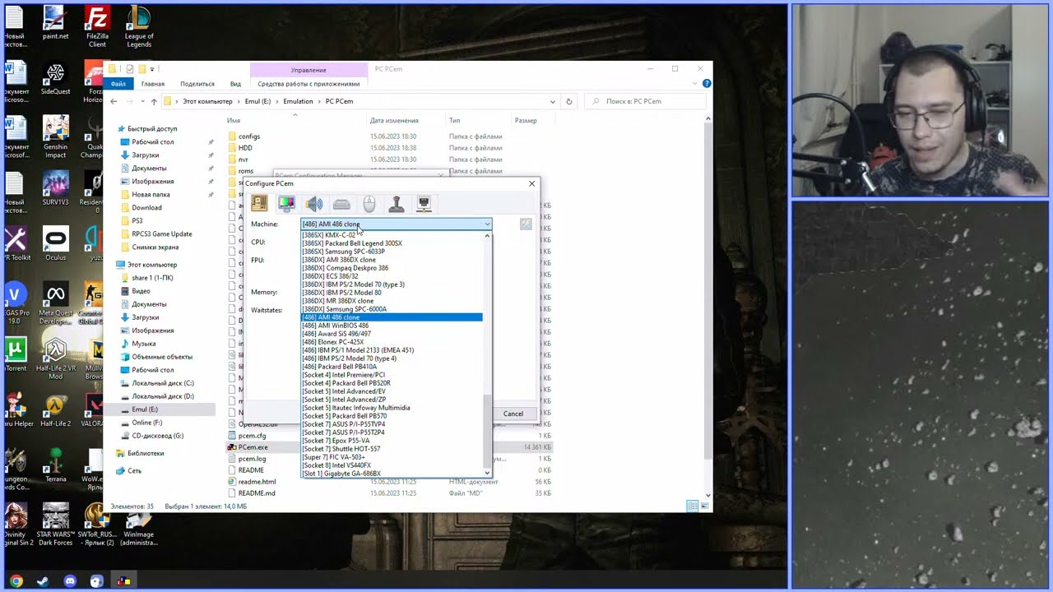Cancel the Configure PCem dialog
Image resolution: width=1053 pixels, height=592 pixels.
point(513,414)
